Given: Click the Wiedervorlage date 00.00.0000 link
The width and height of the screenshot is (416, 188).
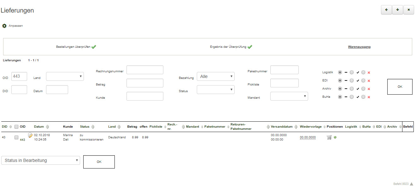Looking at the screenshot, I should [308, 137].
